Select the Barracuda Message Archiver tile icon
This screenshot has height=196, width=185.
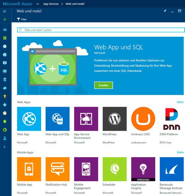coord(172,169)
